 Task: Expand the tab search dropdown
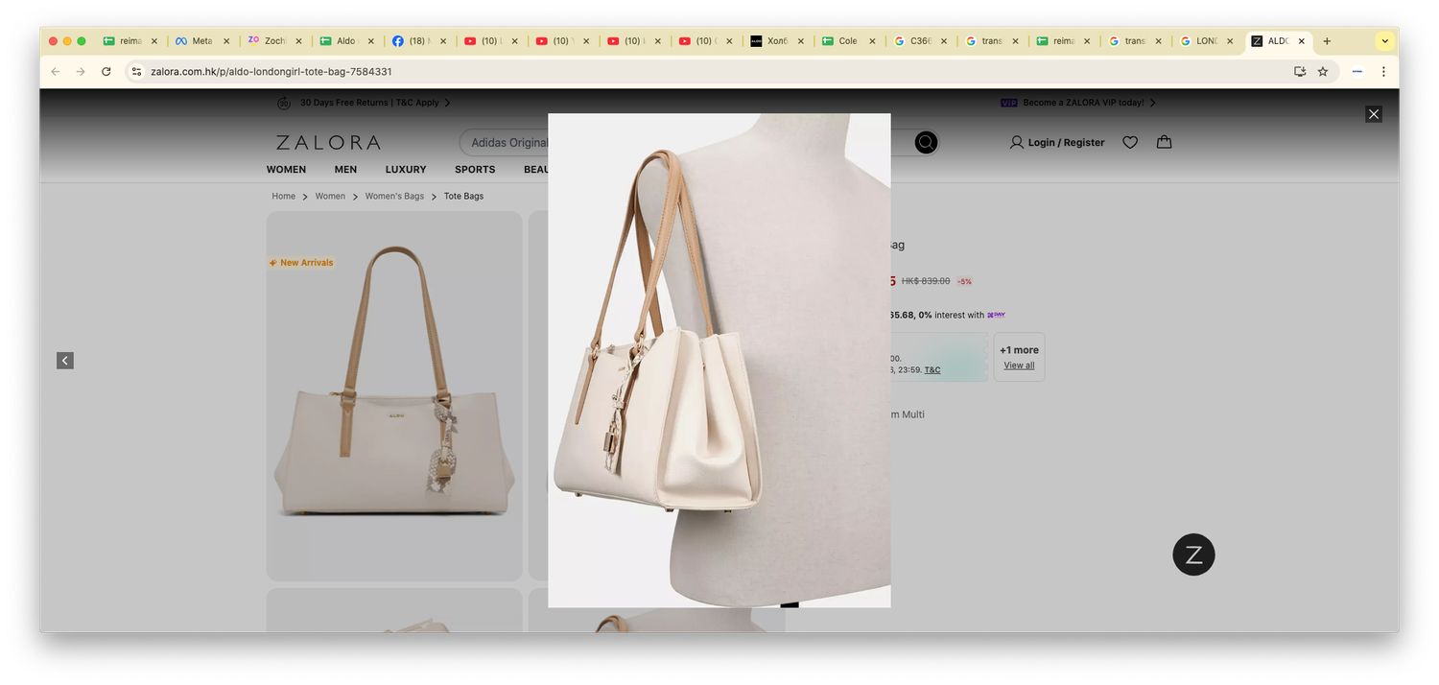click(1384, 41)
